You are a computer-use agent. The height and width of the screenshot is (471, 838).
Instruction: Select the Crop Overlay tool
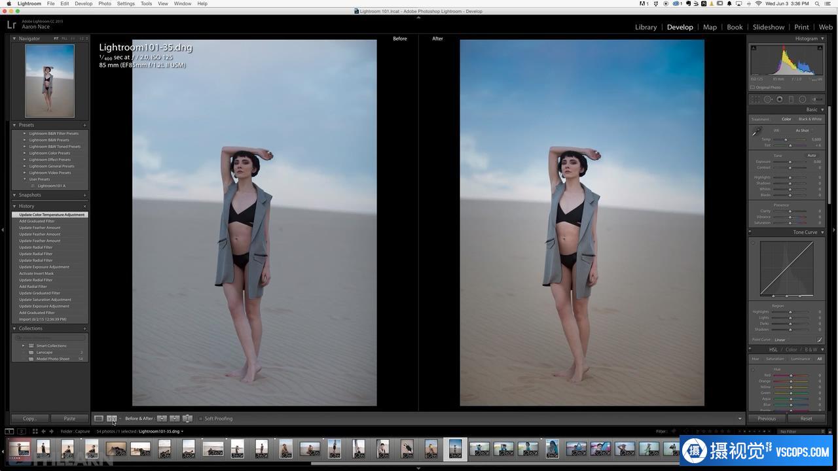click(756, 99)
